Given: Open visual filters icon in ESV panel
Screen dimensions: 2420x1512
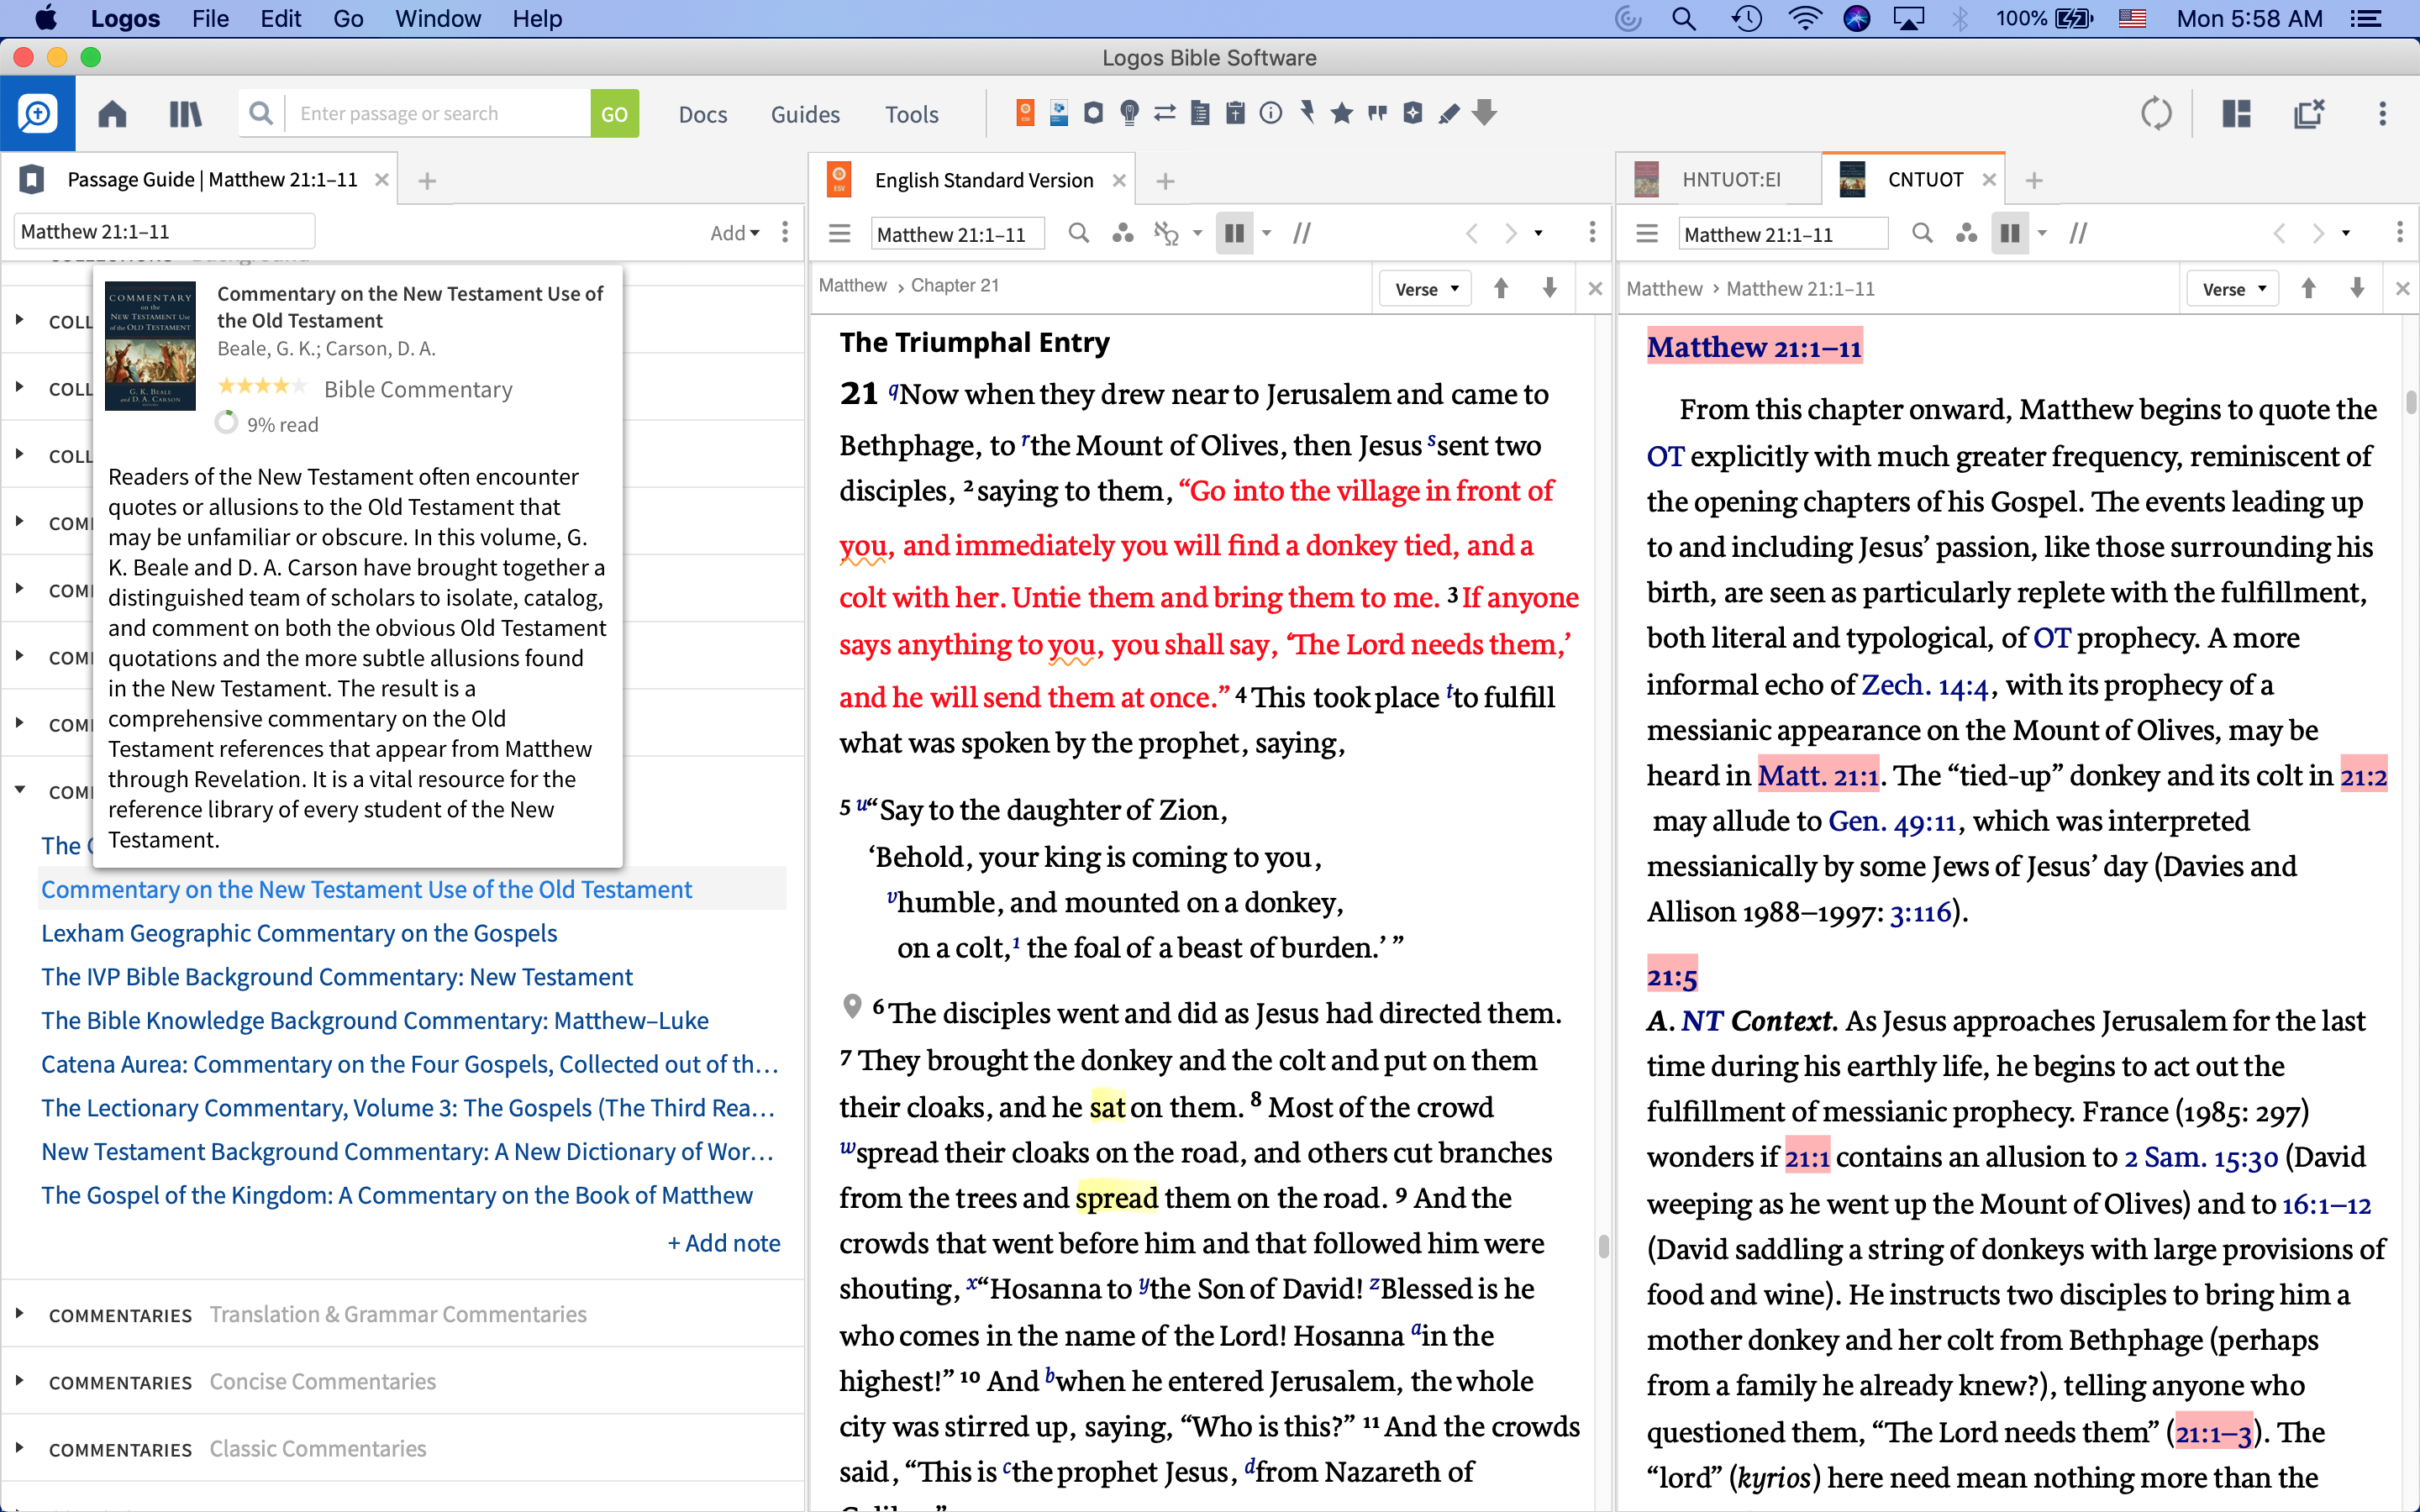Looking at the screenshot, I should point(1123,234).
